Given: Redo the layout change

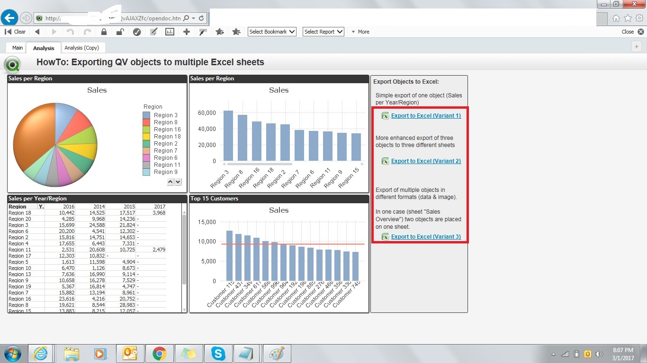Looking at the screenshot, I should click(87, 32).
